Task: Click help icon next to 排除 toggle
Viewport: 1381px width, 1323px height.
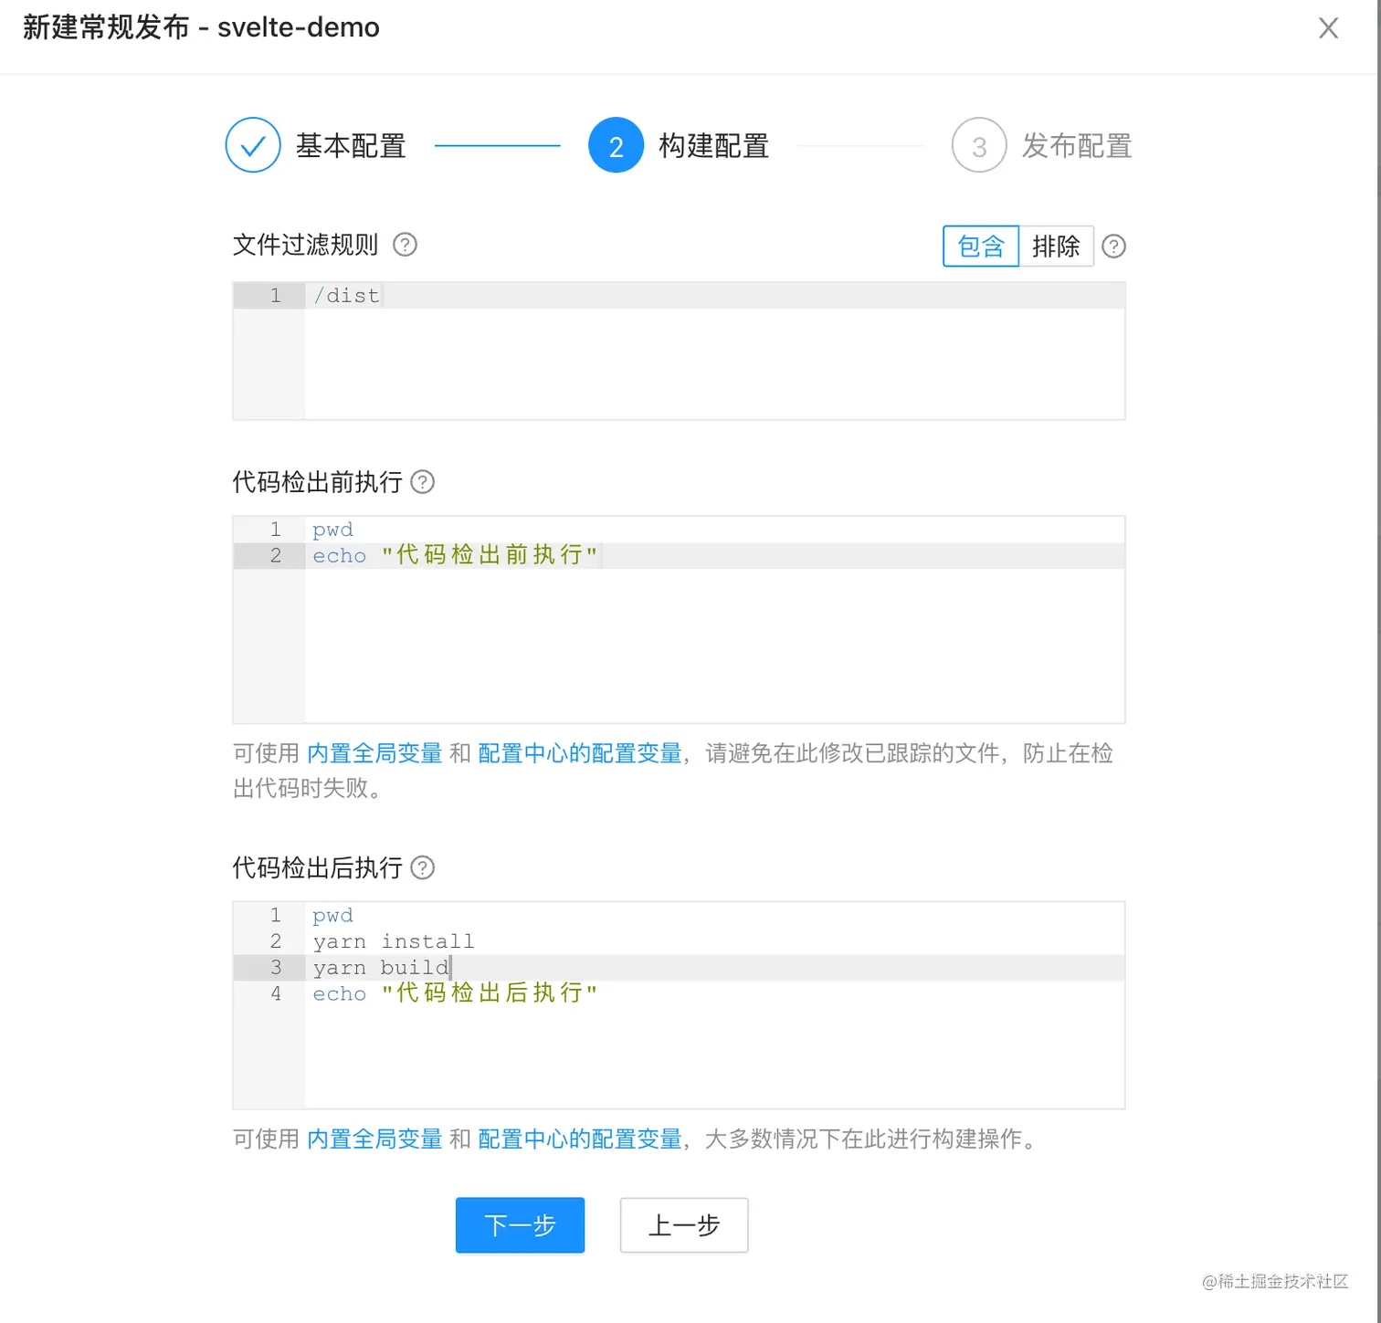Action: tap(1113, 247)
